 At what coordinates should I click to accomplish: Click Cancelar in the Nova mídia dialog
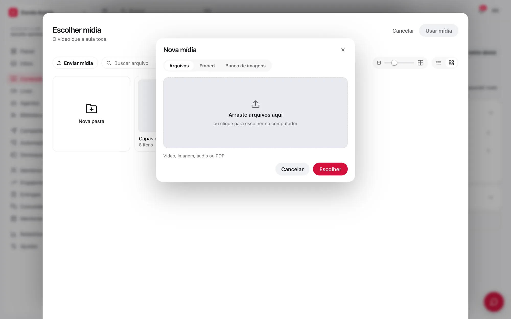click(292, 169)
